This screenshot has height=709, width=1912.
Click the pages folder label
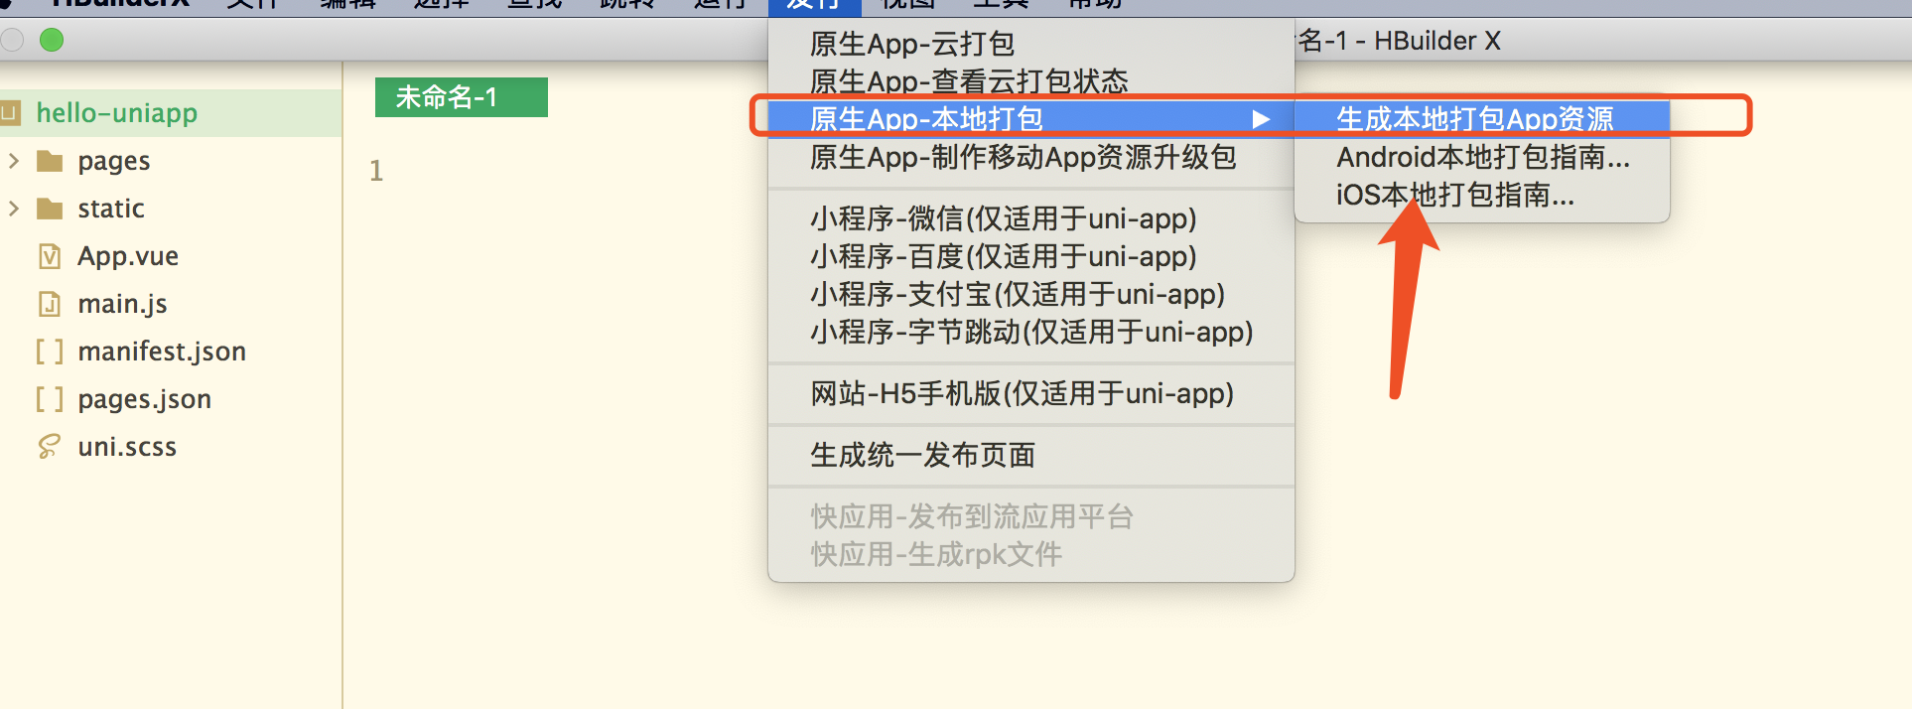114,161
